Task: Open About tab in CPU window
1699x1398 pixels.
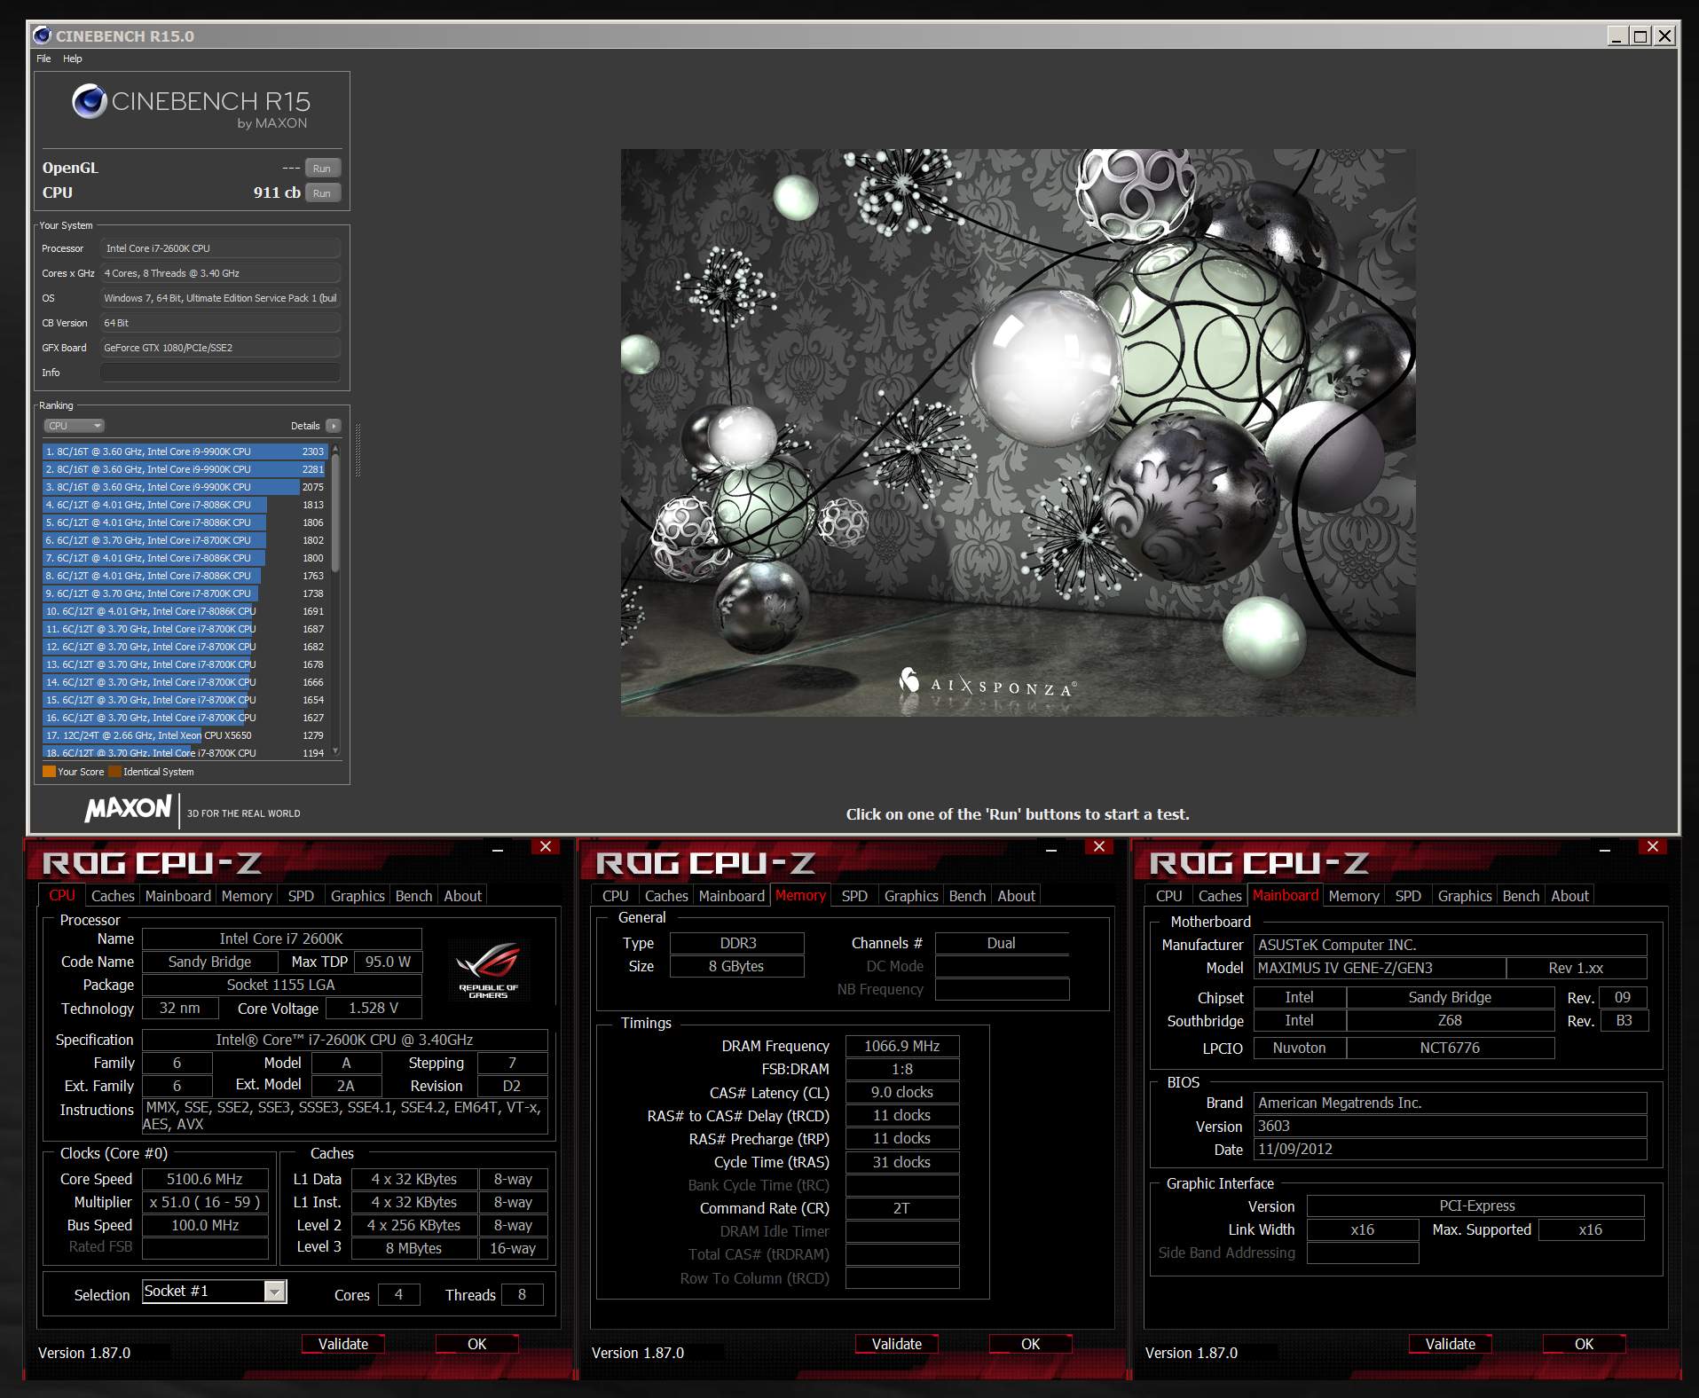Action: 462,896
